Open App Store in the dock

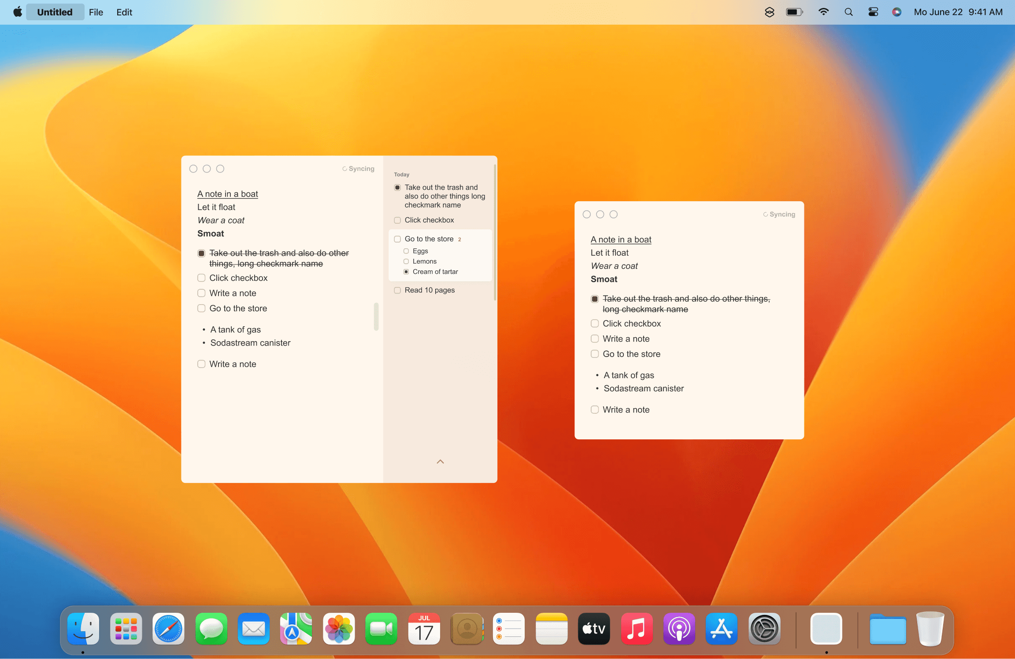point(722,629)
